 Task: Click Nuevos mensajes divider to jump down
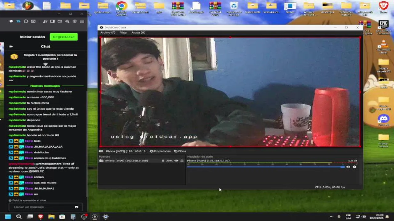(x=45, y=86)
